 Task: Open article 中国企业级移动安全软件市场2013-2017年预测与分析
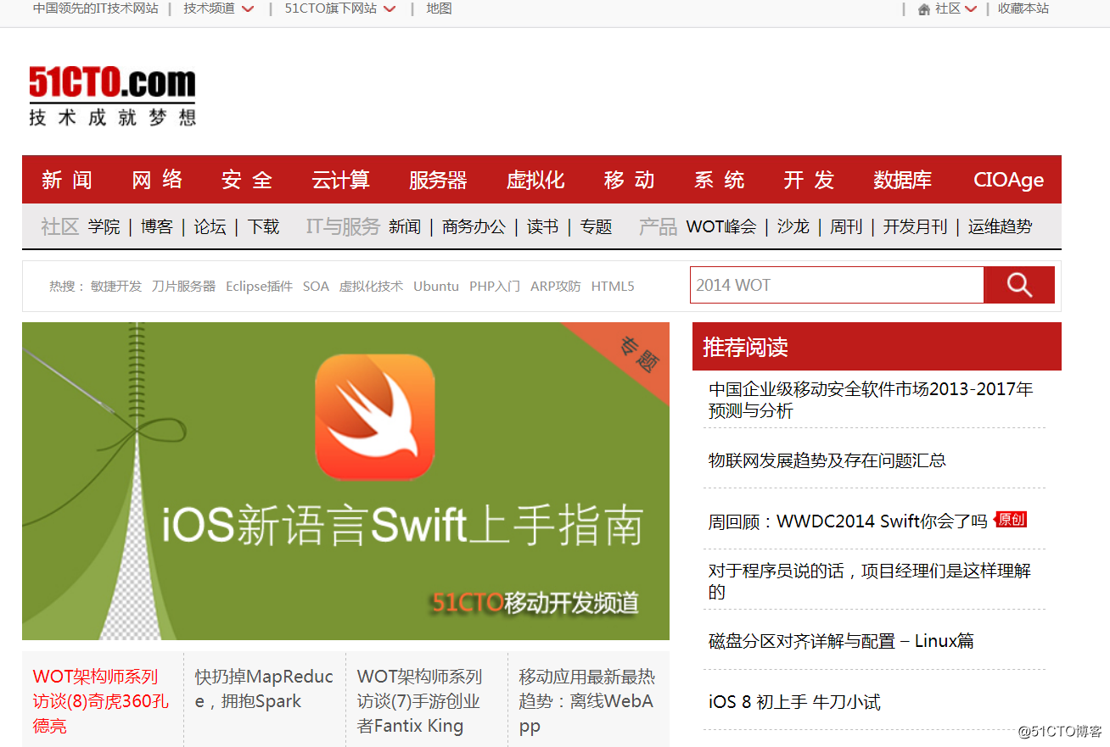(x=871, y=400)
